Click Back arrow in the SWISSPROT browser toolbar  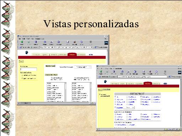coord(101,72)
